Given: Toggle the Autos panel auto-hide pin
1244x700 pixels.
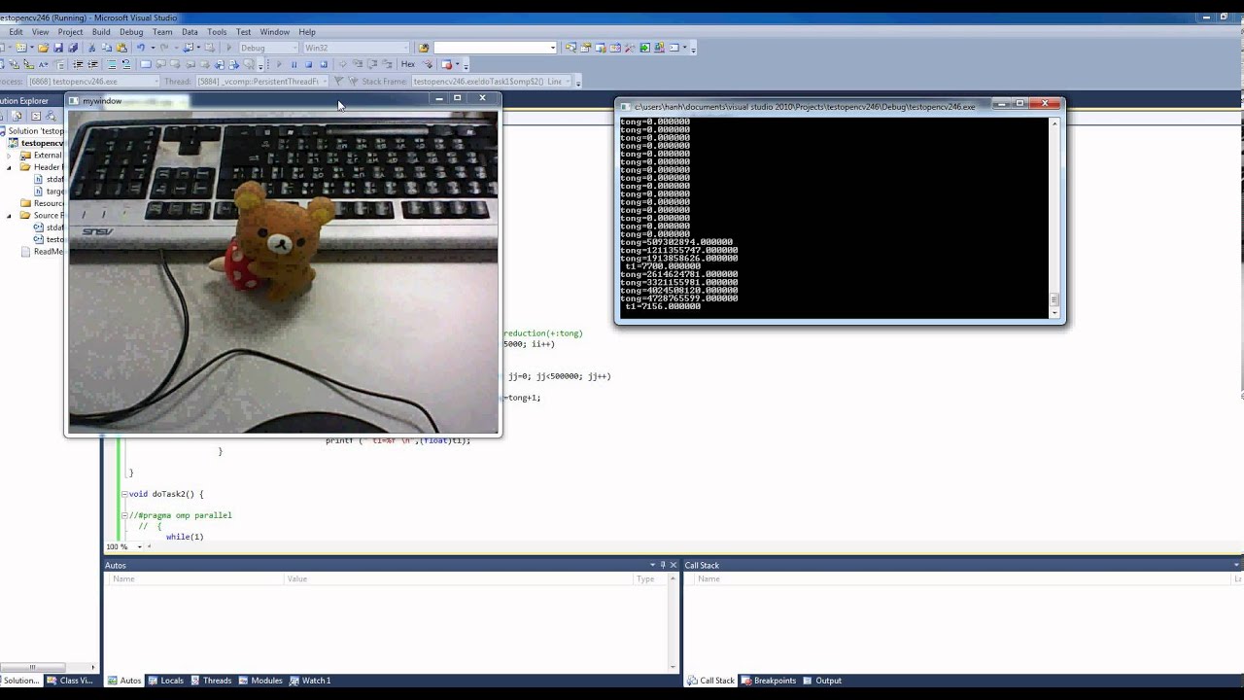Looking at the screenshot, I should 664,565.
